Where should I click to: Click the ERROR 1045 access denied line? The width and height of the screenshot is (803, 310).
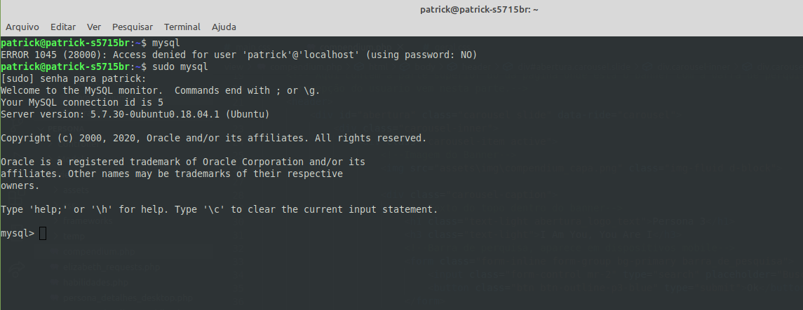pos(238,55)
